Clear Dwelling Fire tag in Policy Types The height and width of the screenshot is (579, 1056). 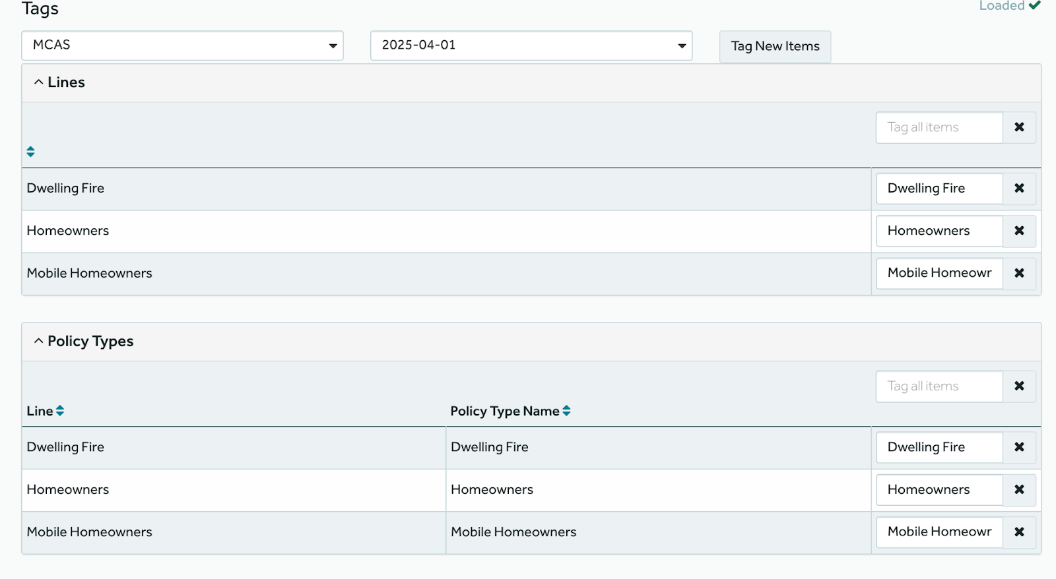1019,447
